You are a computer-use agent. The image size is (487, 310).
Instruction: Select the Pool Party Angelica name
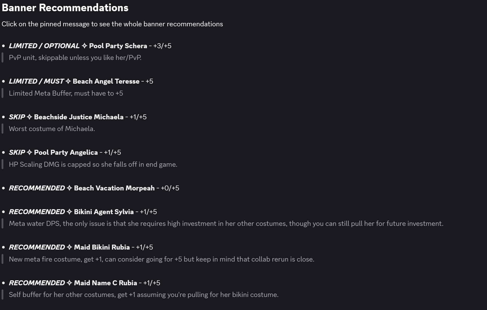(66, 152)
